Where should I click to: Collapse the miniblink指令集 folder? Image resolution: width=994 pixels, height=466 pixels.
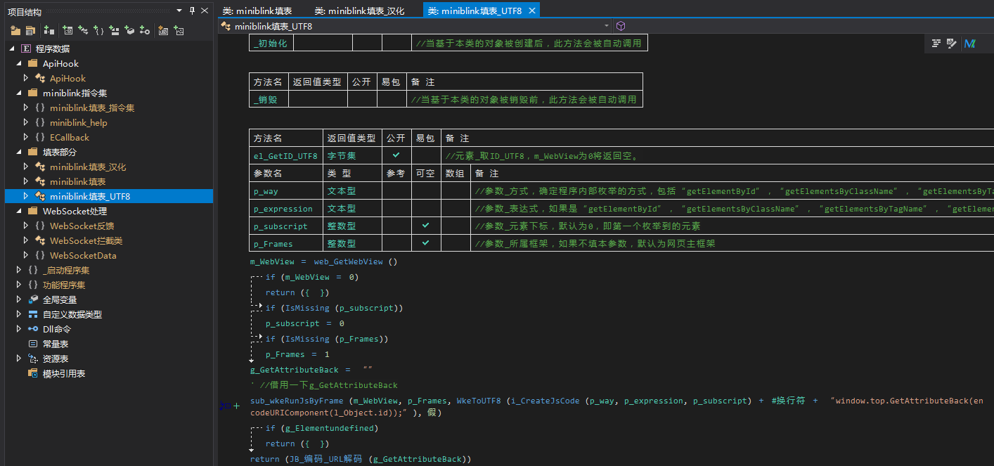(19, 93)
